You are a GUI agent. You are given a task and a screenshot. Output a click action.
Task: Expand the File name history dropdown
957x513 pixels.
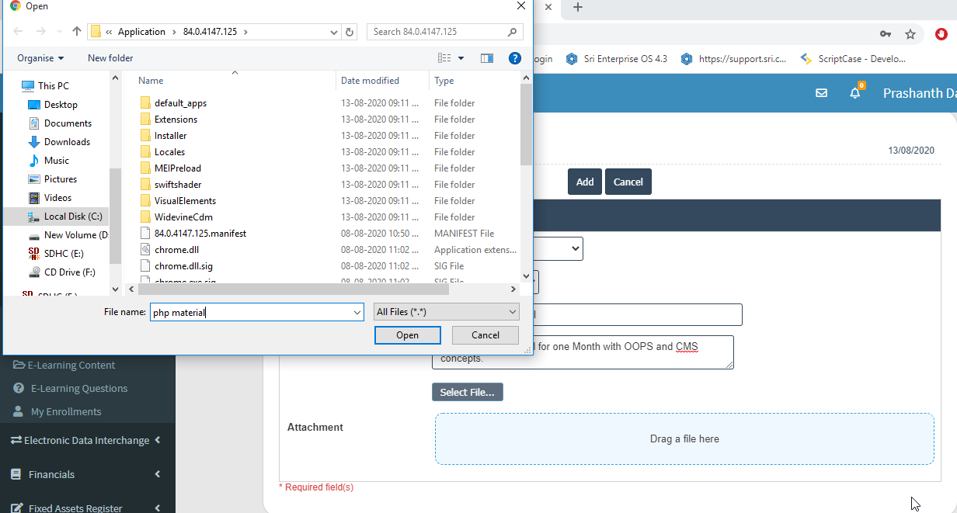point(357,312)
